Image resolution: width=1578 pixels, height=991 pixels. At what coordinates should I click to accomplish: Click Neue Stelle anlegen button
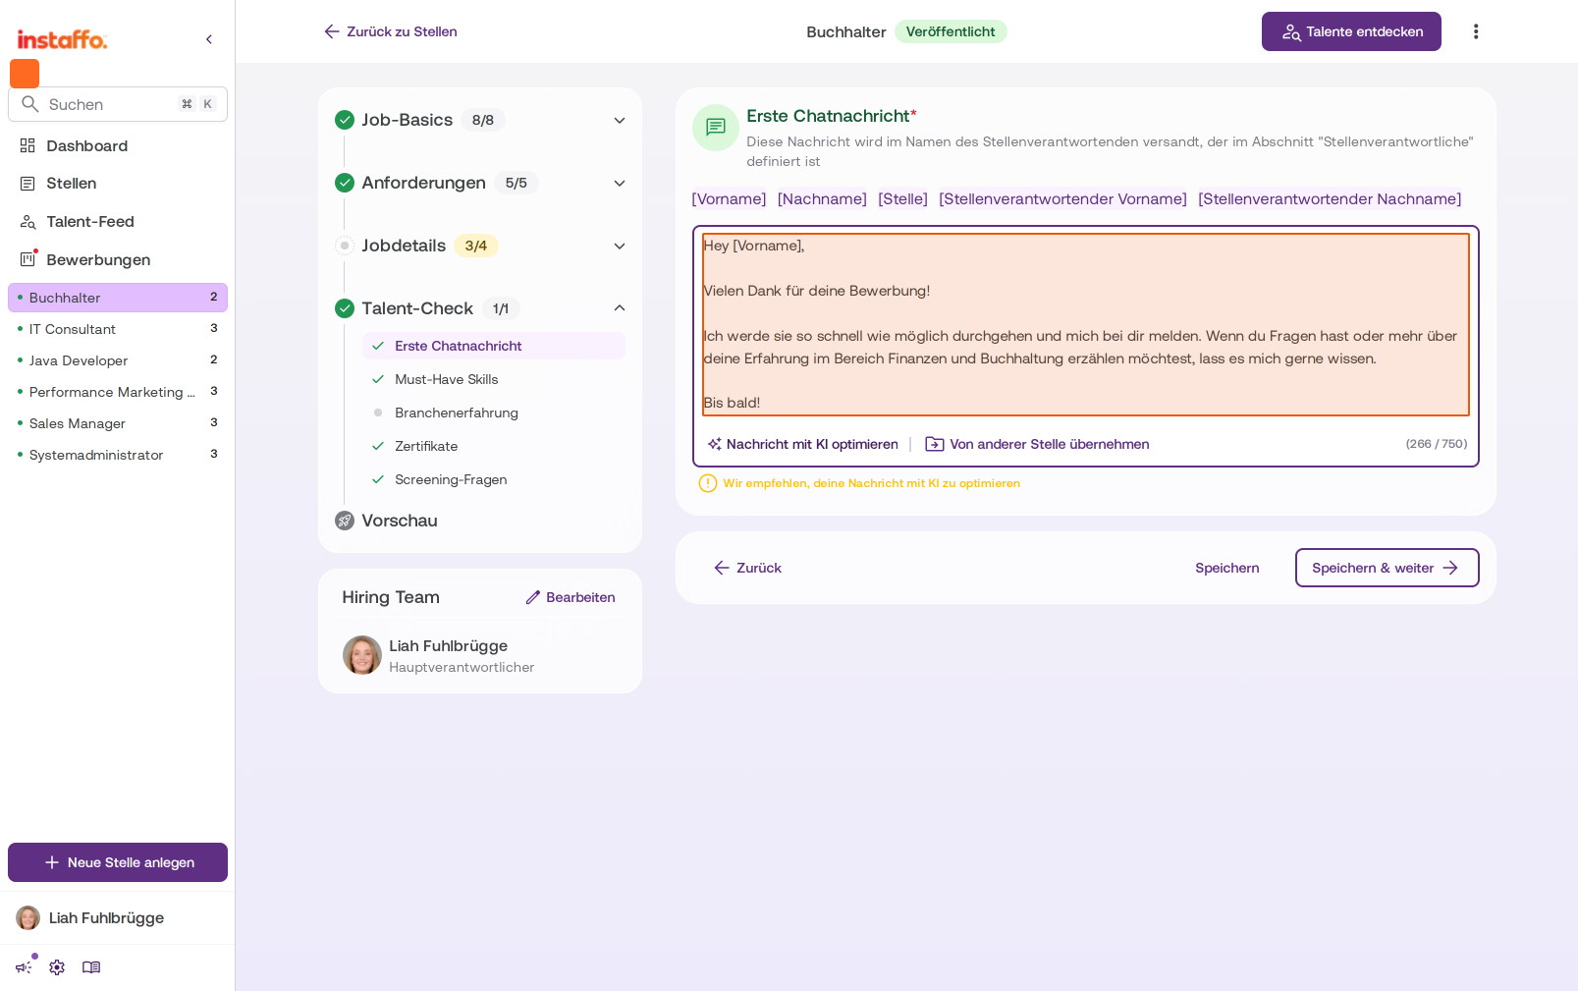point(118,862)
